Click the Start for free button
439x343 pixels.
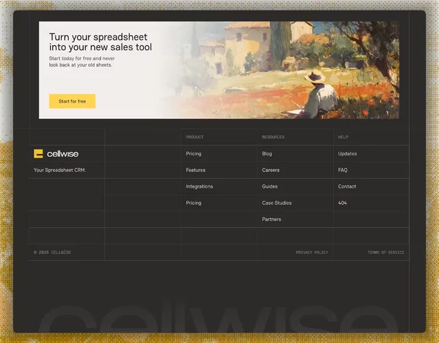[x=72, y=101]
